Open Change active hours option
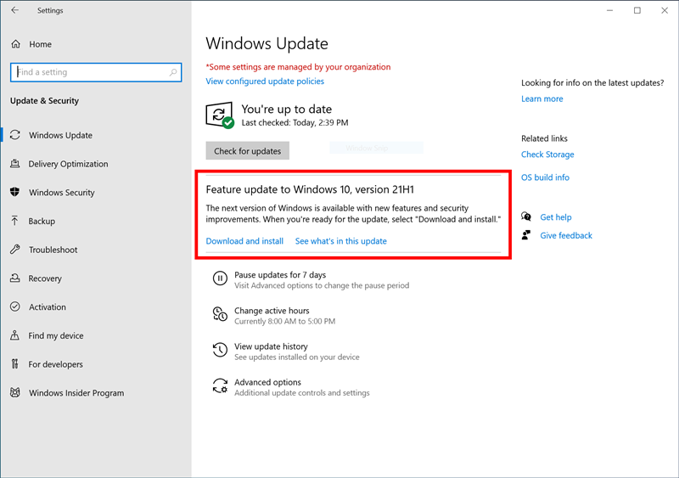679x478 pixels. [x=272, y=311]
